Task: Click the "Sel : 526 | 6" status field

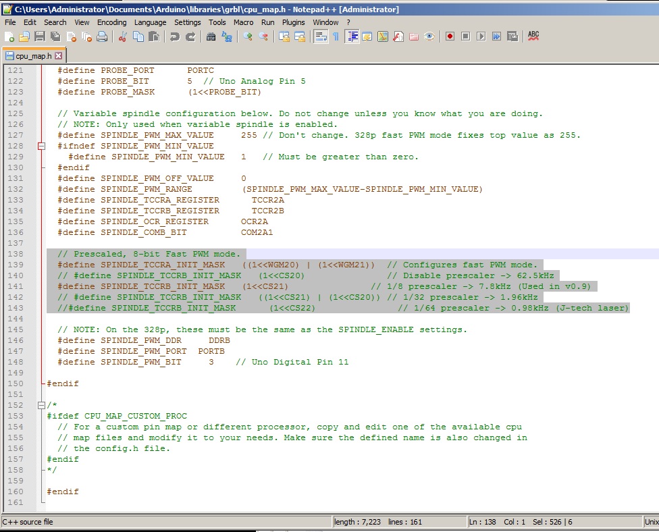Action: click(552, 522)
